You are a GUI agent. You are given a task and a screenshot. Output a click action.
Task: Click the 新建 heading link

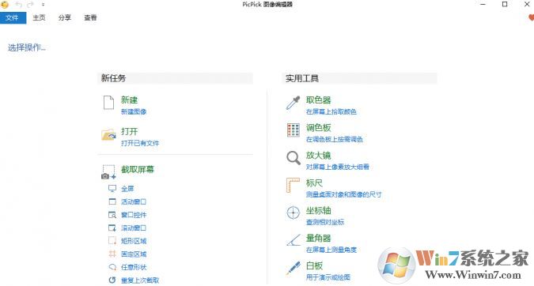tap(130, 100)
